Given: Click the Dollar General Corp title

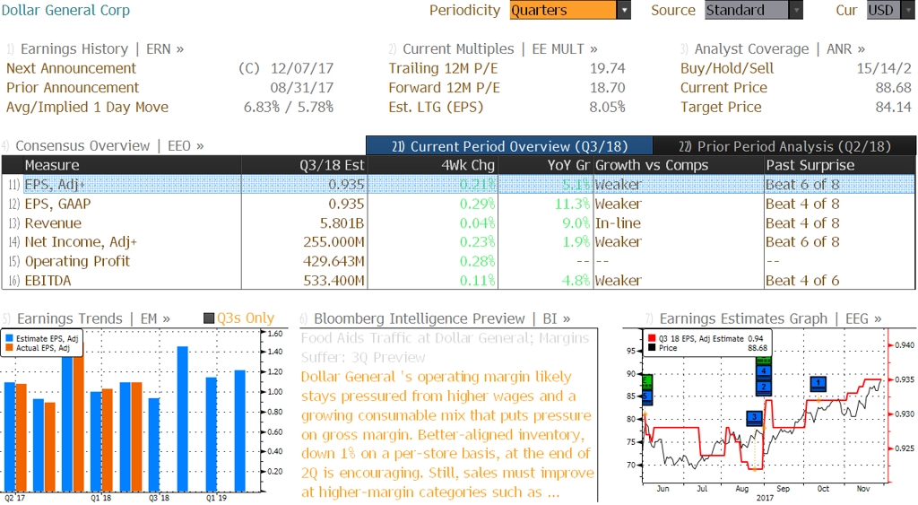Looking at the screenshot, I should [65, 10].
